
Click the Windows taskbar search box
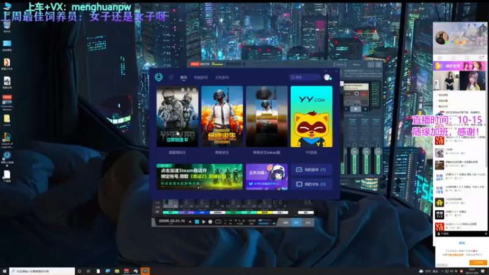(42, 271)
